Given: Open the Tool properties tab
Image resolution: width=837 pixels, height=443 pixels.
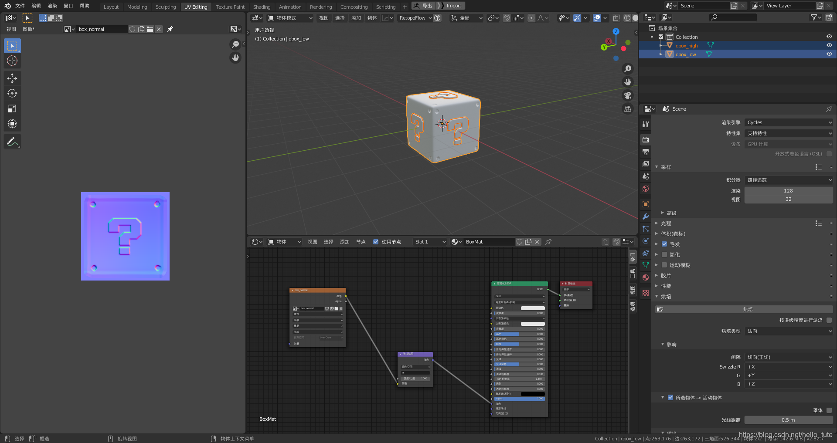Looking at the screenshot, I should tap(646, 124).
